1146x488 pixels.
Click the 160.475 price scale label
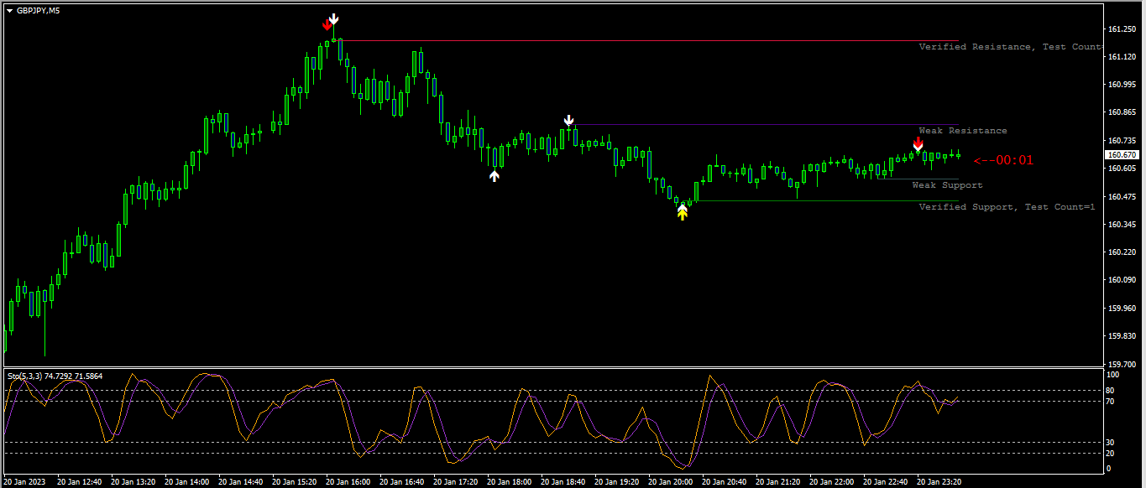point(1122,197)
